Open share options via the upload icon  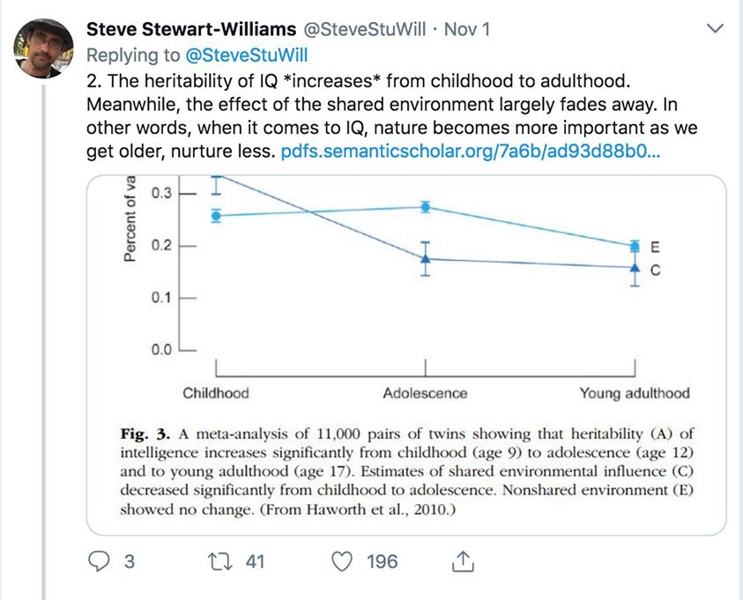pos(464,560)
